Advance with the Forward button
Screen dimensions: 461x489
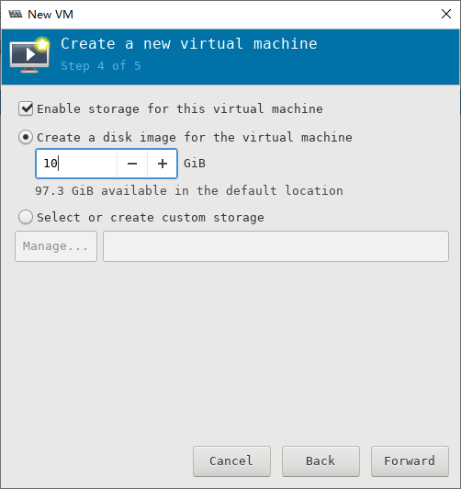tap(410, 461)
